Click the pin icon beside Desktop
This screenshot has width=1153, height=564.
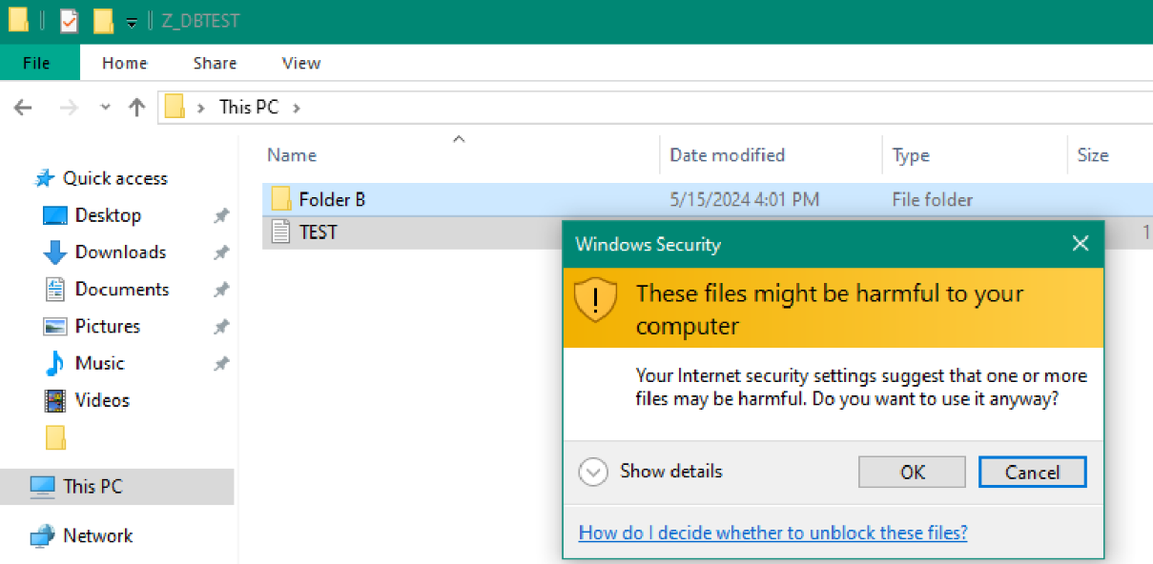coord(221,216)
